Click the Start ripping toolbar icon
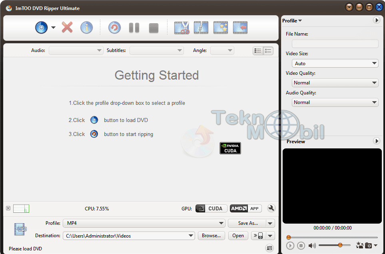 [x=115, y=28]
